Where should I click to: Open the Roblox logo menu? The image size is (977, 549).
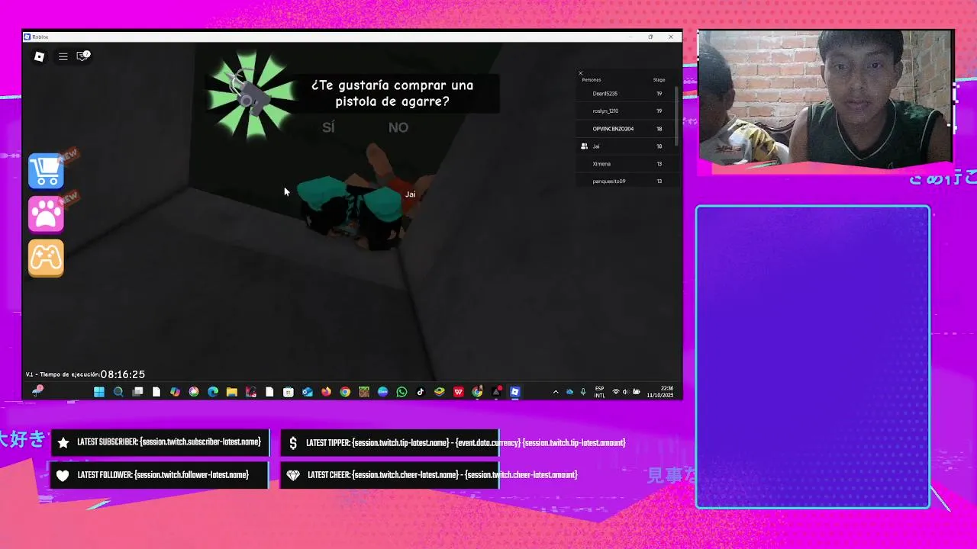[x=40, y=56]
